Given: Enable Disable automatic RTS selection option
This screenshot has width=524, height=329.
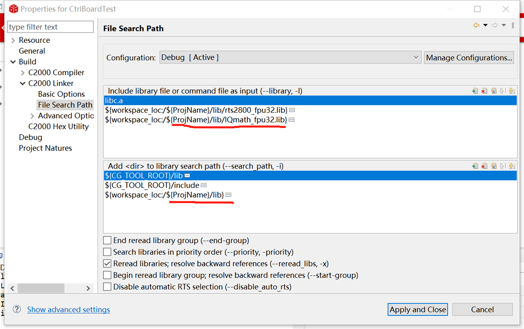Looking at the screenshot, I should point(107,287).
